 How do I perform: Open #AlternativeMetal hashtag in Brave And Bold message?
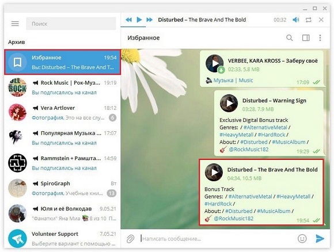pyautogui.click(x=251, y=196)
